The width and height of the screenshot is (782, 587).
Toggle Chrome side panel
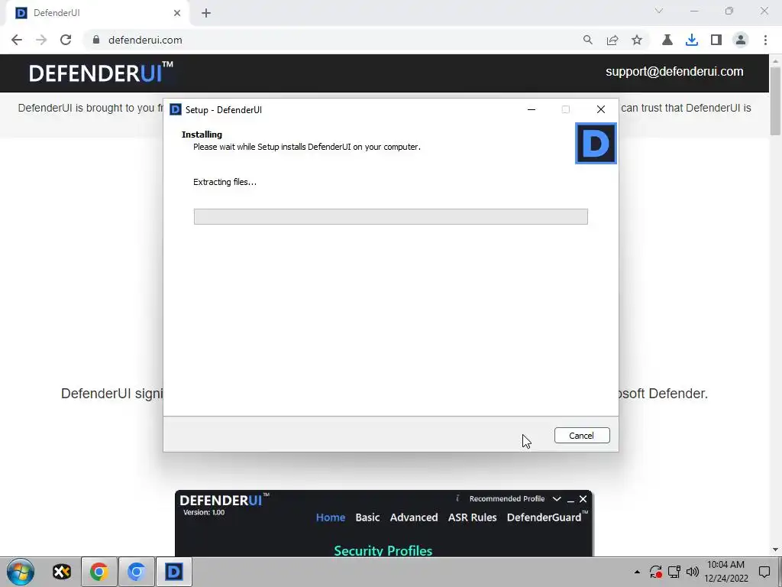(x=716, y=40)
